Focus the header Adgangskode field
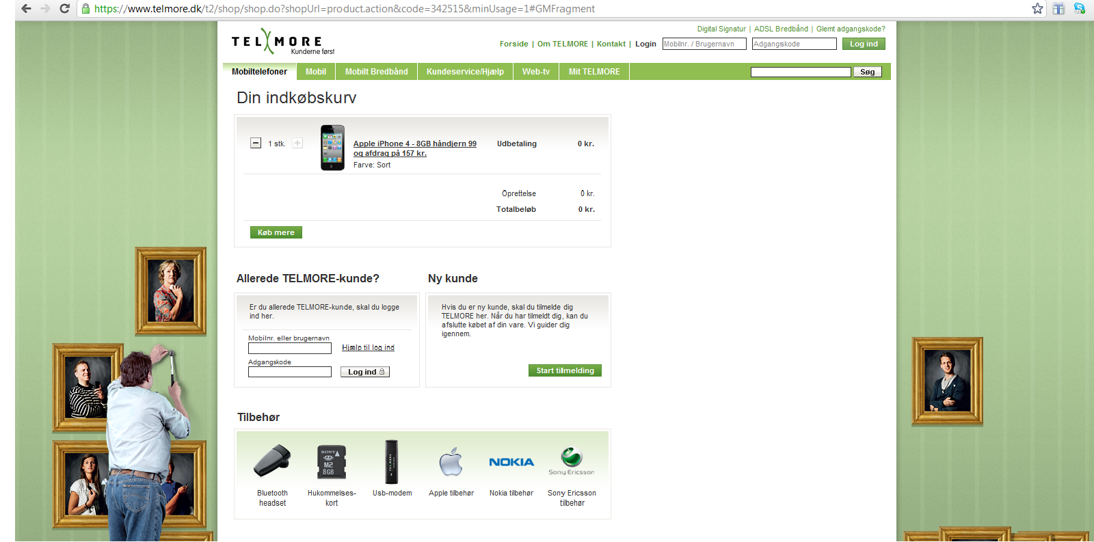 (794, 44)
